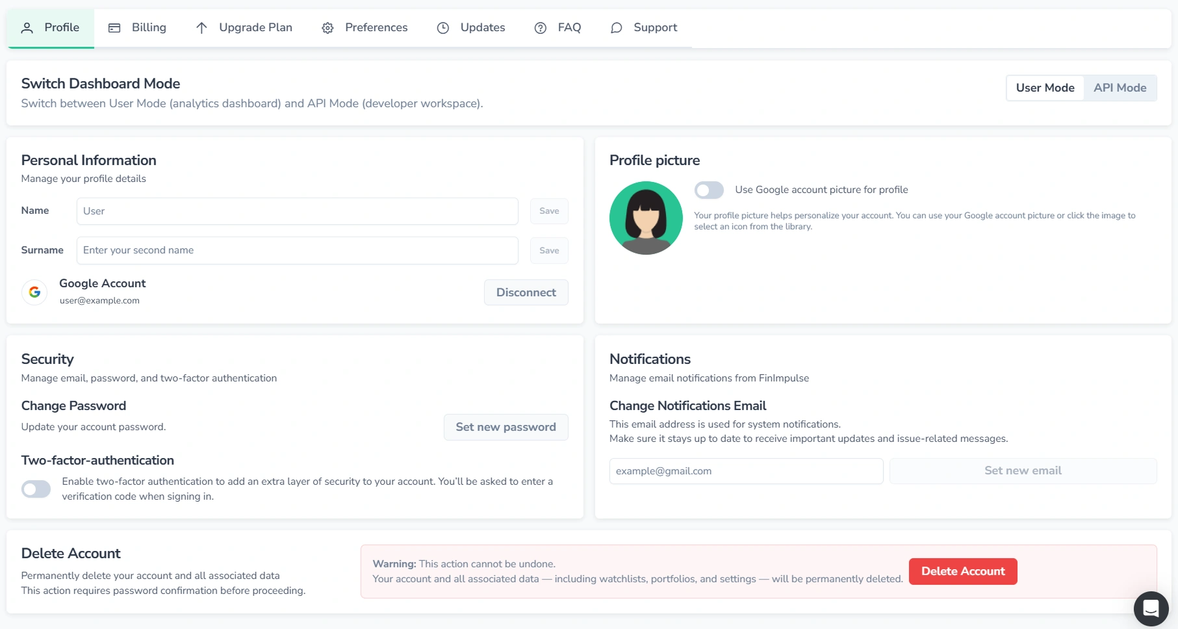Click the red Delete Account button
This screenshot has height=629, width=1178.
point(963,571)
